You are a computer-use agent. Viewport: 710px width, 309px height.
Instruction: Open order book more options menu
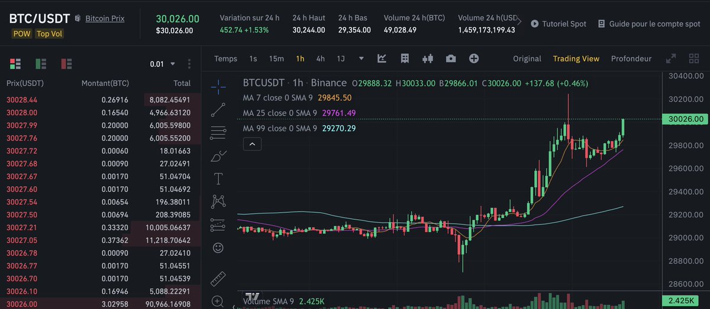tap(189, 64)
